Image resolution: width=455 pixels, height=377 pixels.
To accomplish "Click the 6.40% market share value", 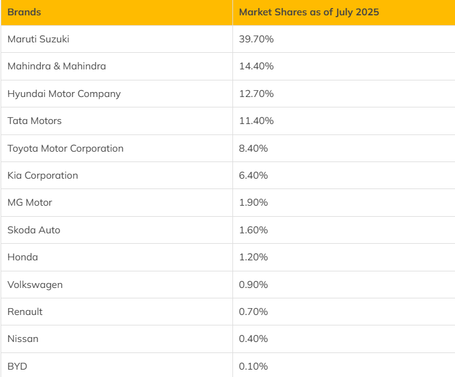I will point(253,176).
